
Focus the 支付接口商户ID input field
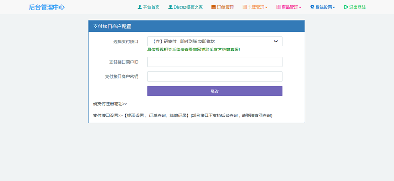click(215, 62)
